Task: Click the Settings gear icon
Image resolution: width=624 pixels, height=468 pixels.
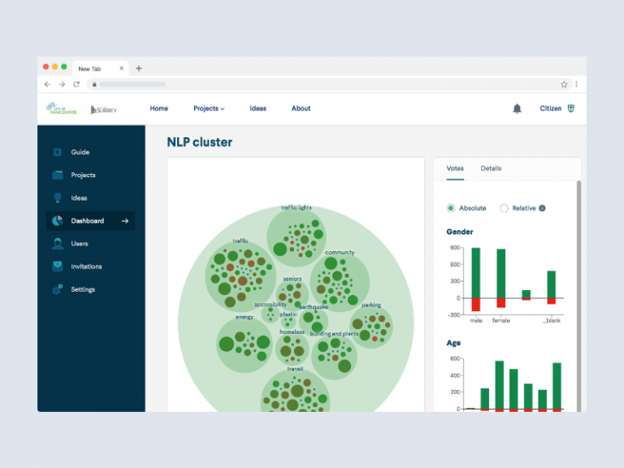Action: coord(57,289)
